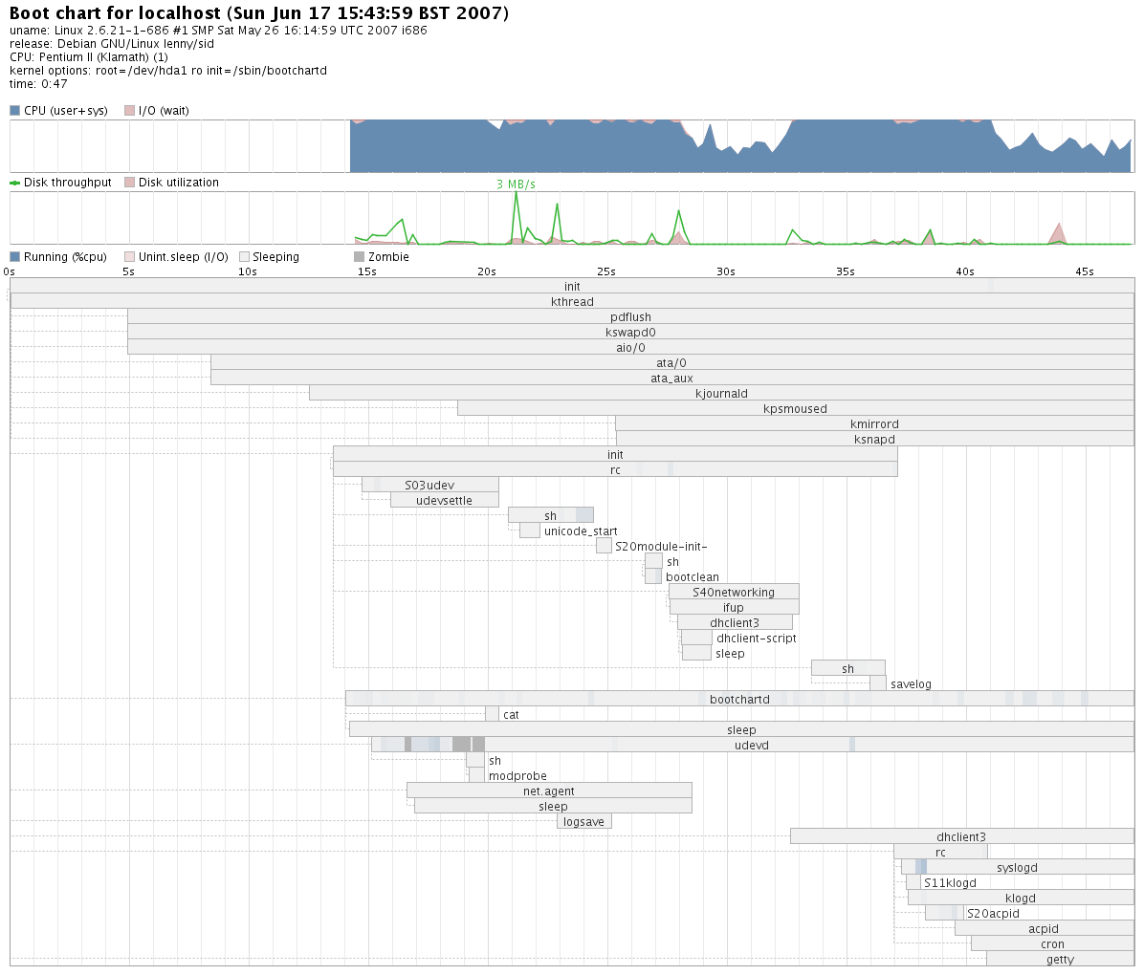
Task: Select the S40networking process bar
Action: (734, 593)
